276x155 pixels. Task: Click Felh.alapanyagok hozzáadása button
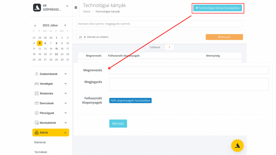[130, 100]
